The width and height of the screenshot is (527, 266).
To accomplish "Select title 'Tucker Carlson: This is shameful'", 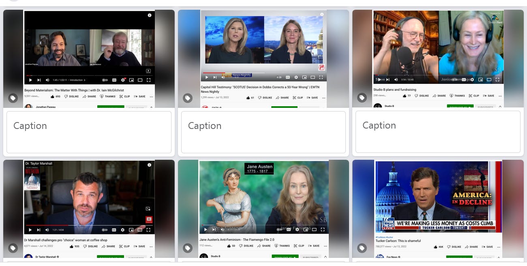I will (398, 241).
